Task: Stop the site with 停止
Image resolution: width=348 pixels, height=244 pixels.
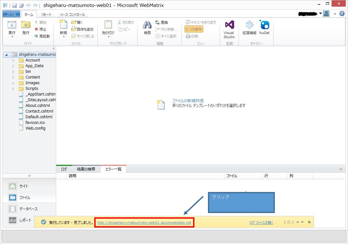Action: pos(41,29)
